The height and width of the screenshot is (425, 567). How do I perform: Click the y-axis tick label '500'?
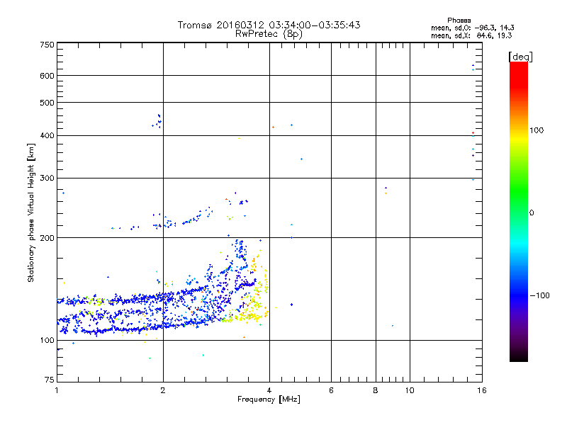tap(47, 103)
